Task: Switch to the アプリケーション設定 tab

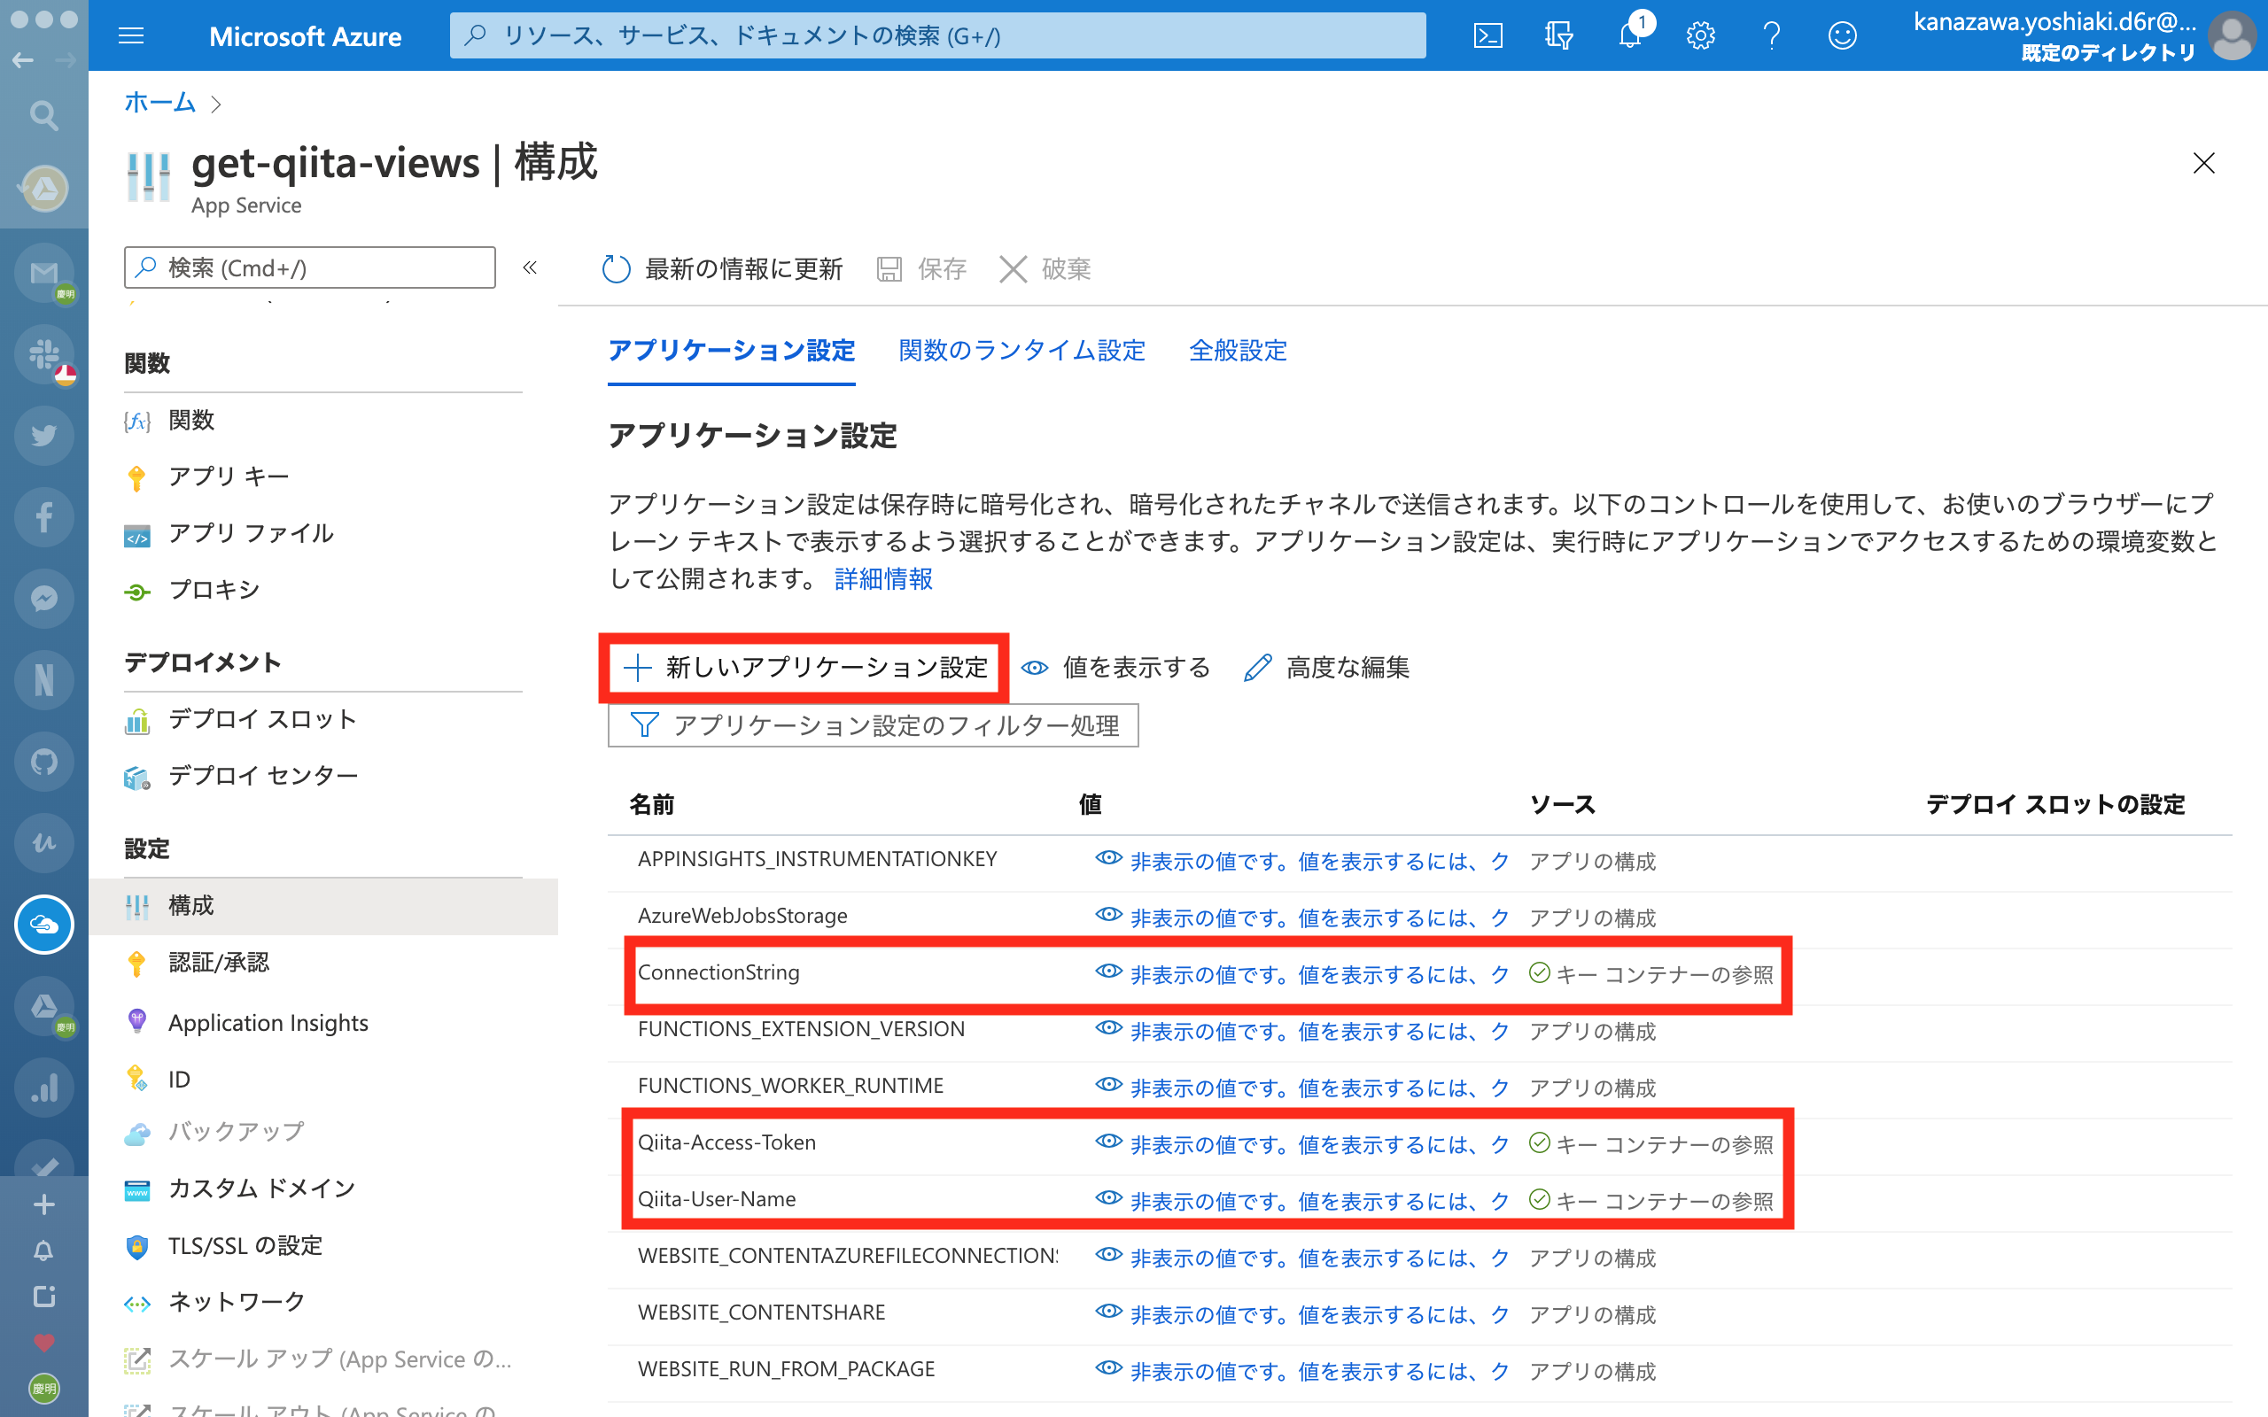Action: point(731,351)
